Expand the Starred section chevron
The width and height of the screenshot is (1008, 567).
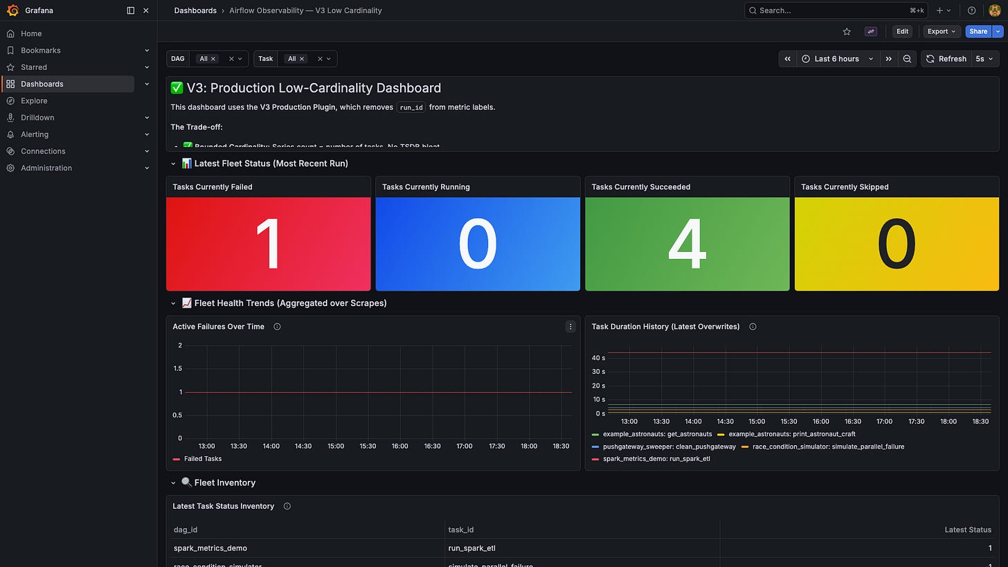coord(147,67)
